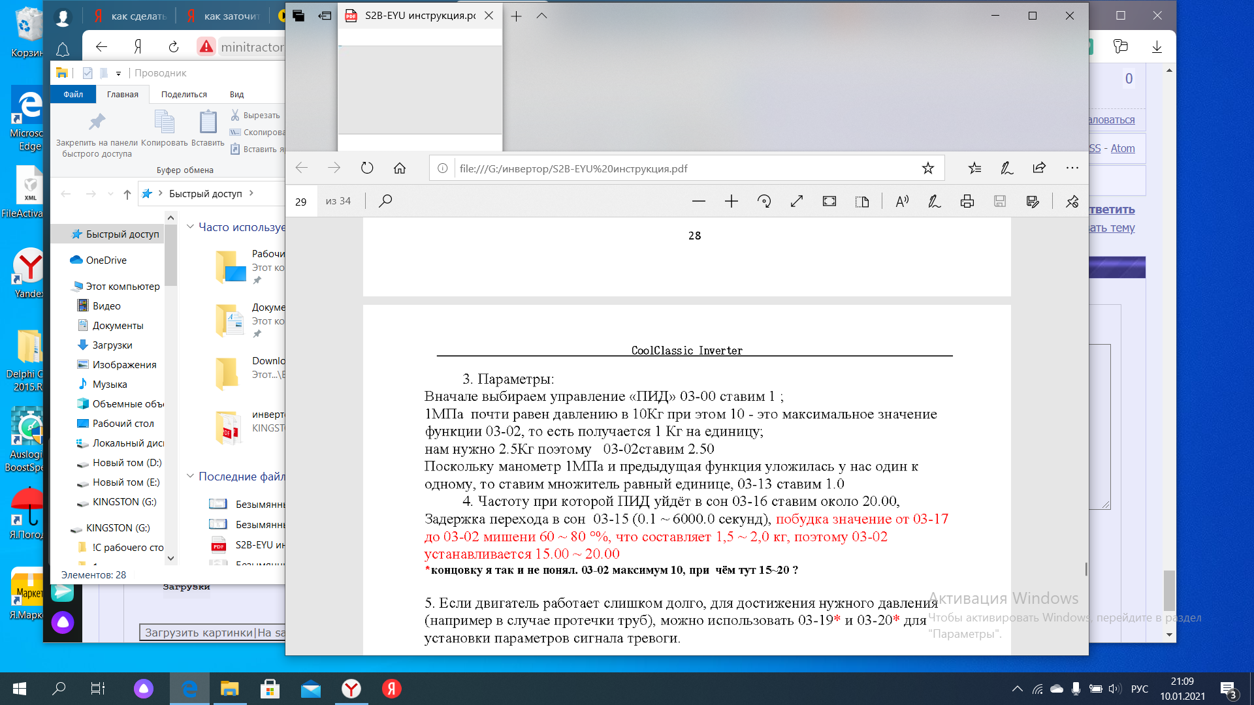The height and width of the screenshot is (705, 1254).
Task: Click Вырезать in Explorer ribbon
Action: pyautogui.click(x=255, y=116)
